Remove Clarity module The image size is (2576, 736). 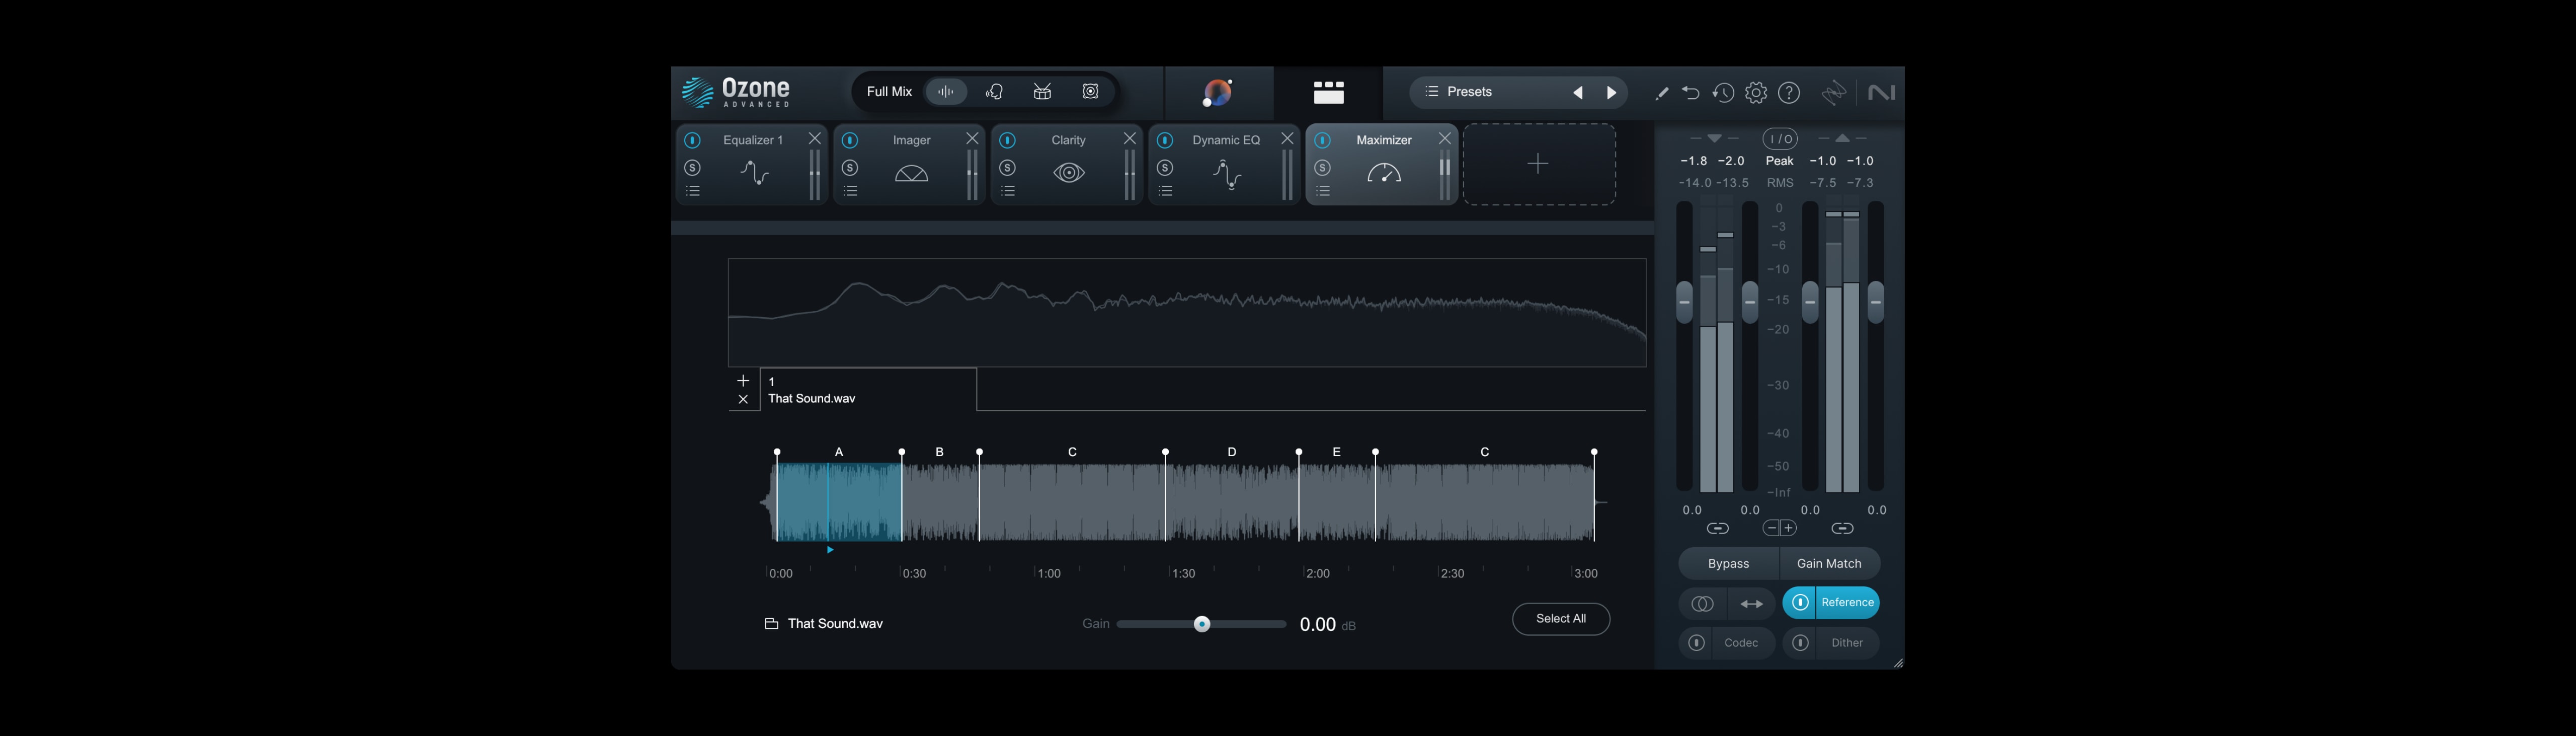[1129, 139]
